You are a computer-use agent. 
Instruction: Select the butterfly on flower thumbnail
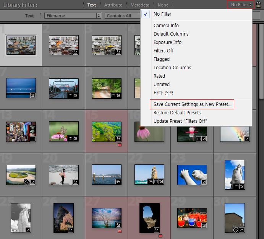tap(64, 131)
